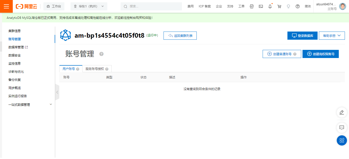Switch to the 用户账号 tab

click(71, 69)
